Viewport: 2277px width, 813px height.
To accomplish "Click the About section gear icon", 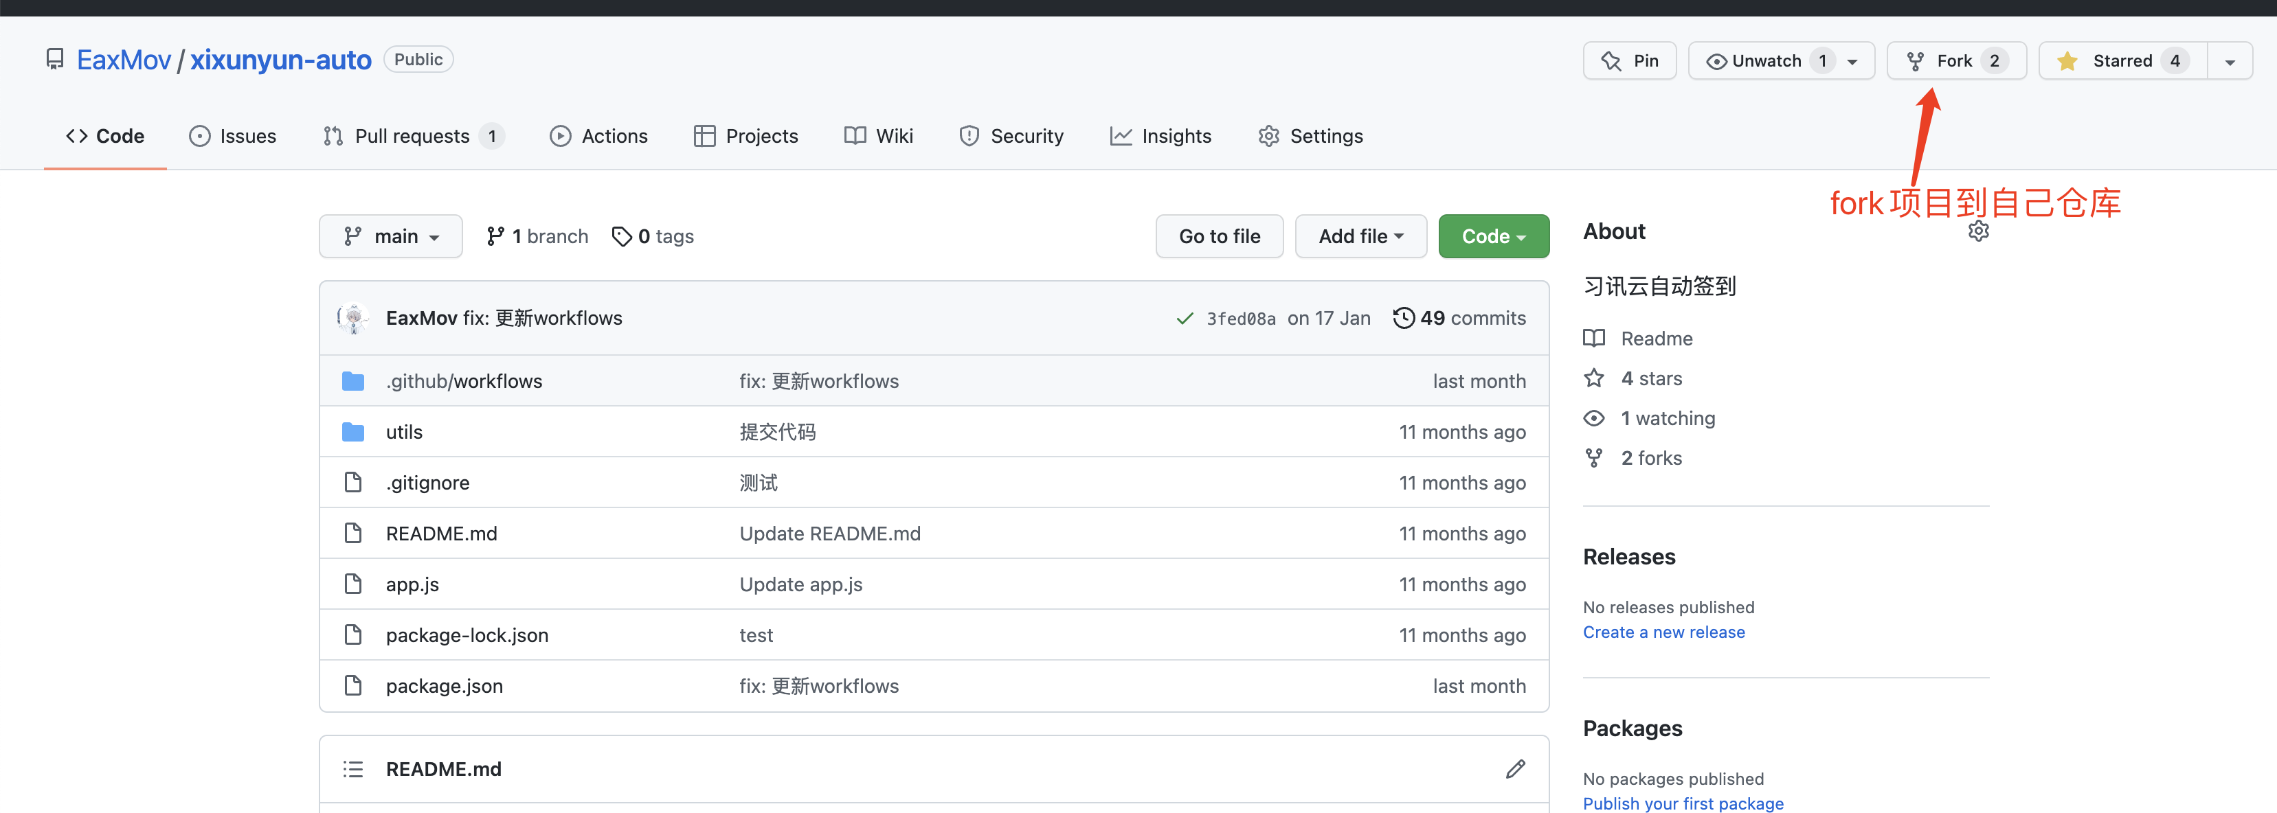I will tap(1978, 231).
